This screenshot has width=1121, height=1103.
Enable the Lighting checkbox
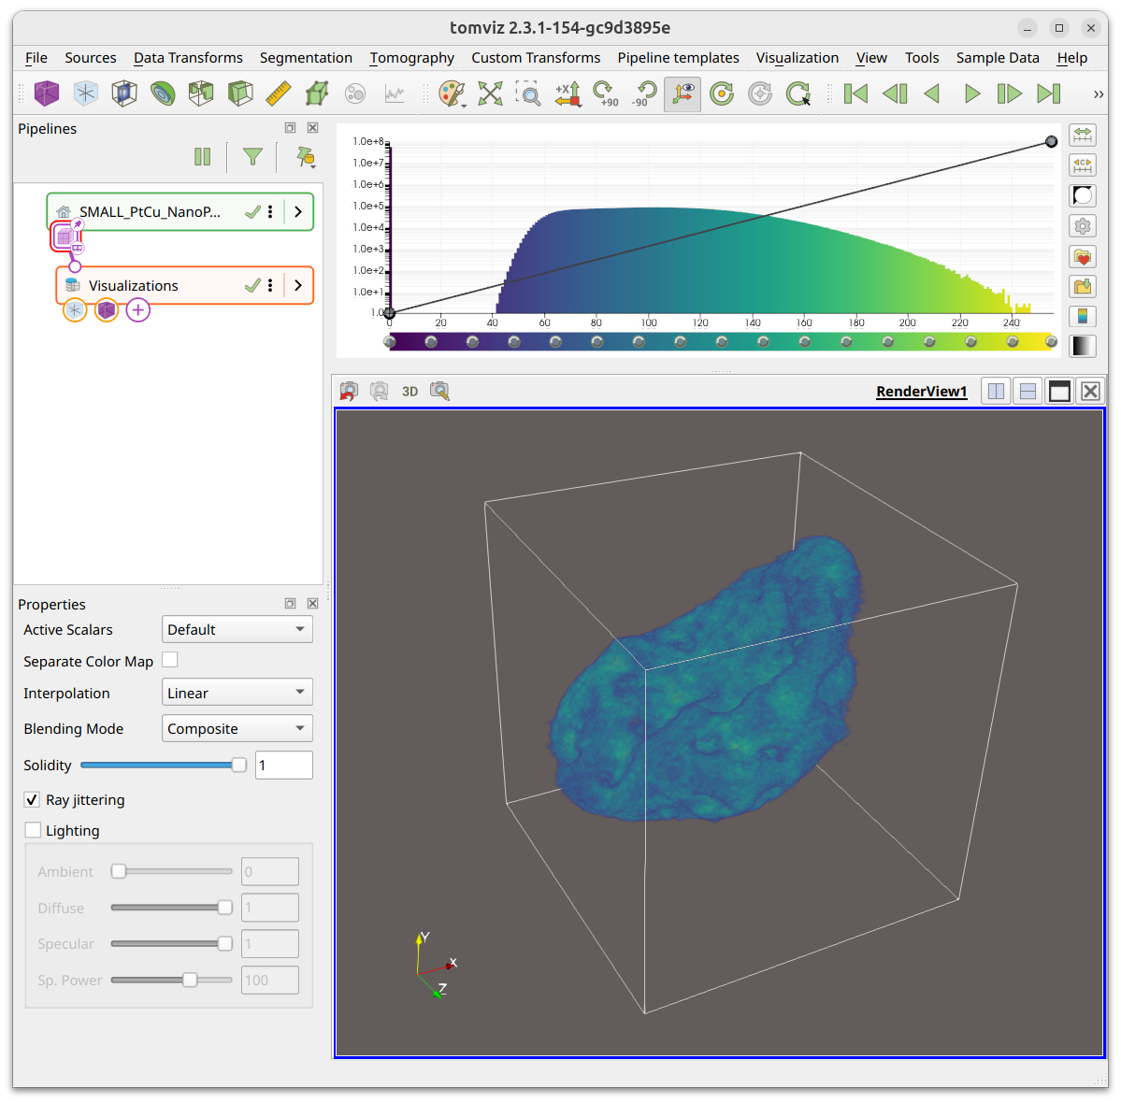33,830
